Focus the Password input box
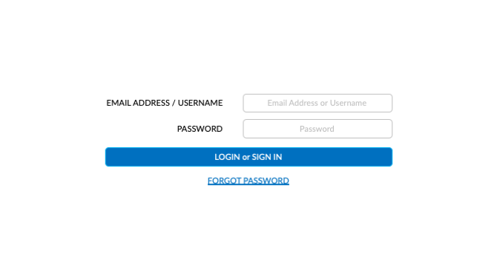Viewport: 497px width, 279px height. [x=317, y=129]
